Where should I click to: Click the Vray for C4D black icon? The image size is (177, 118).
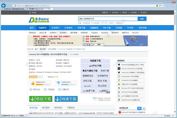click(x=119, y=69)
